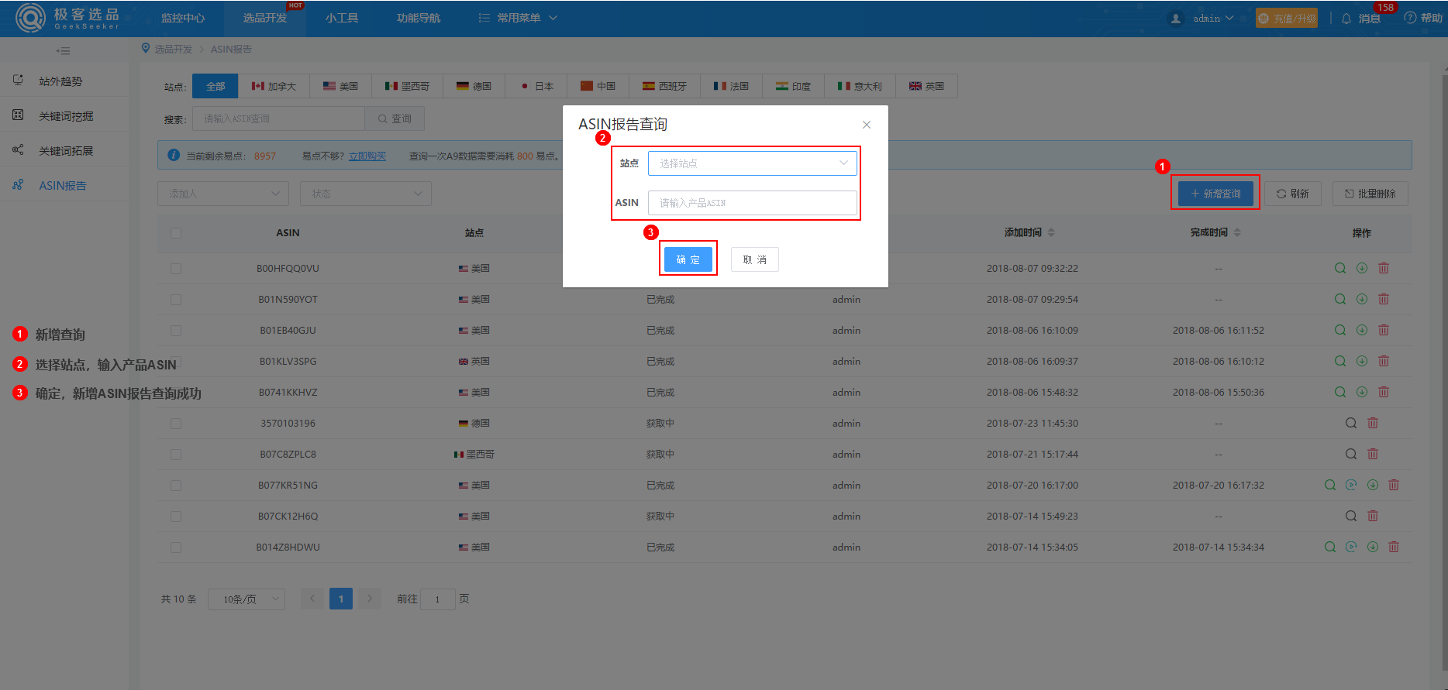Open 功能导航 in top navigation

419,18
